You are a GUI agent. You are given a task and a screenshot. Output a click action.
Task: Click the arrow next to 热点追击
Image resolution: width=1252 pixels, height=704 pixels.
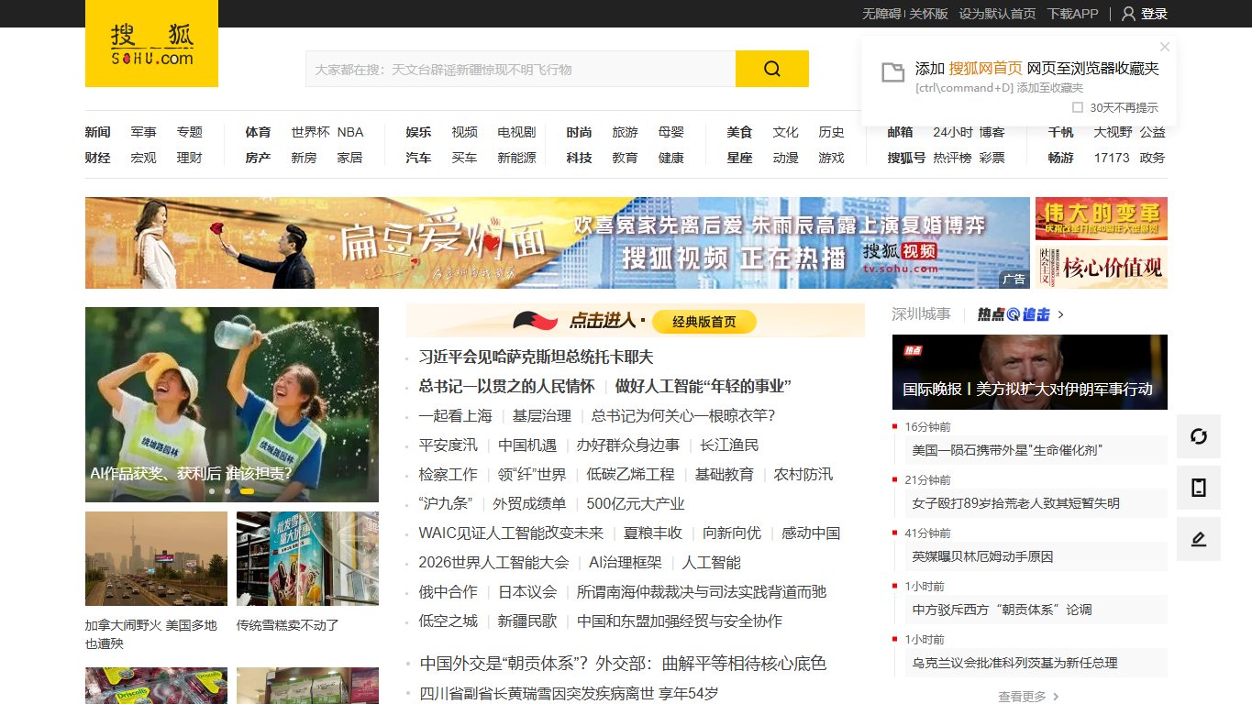(1061, 314)
